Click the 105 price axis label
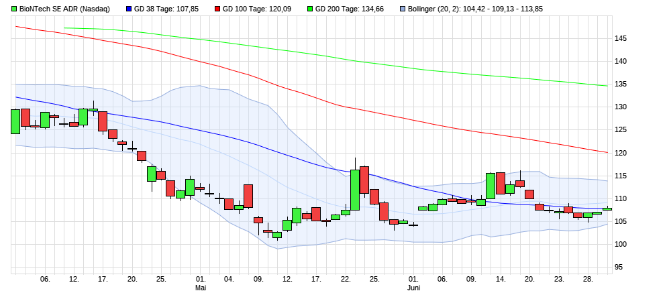This screenshot has width=667, height=295. click(x=621, y=221)
